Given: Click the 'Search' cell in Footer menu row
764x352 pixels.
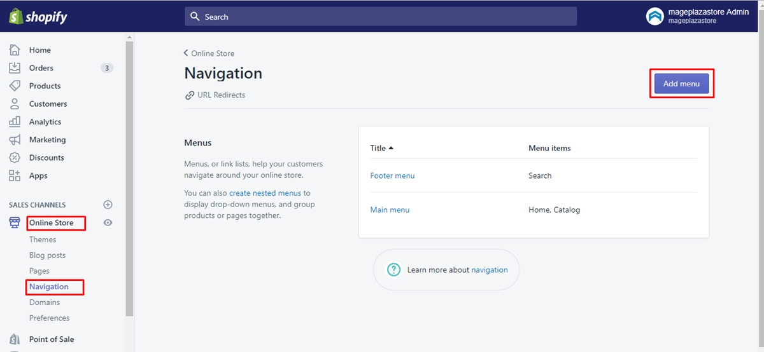Looking at the screenshot, I should point(540,176).
